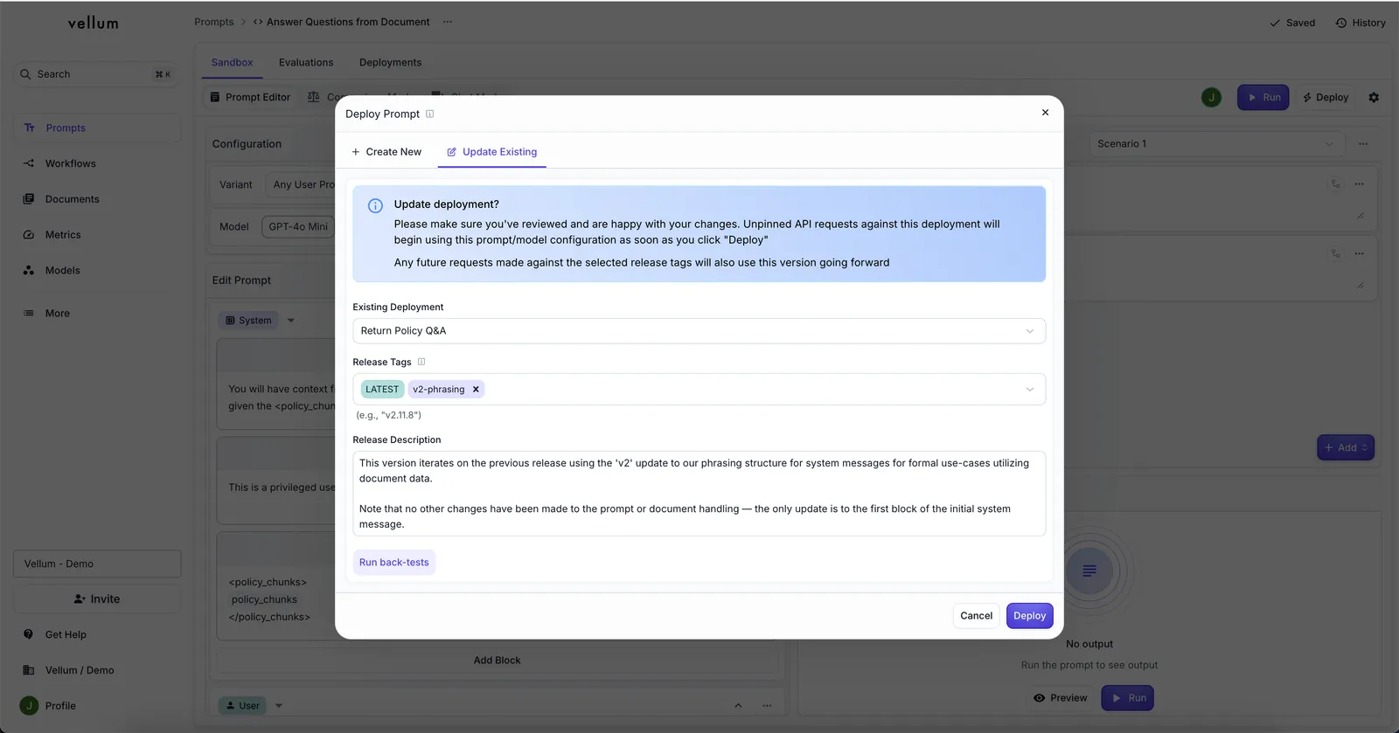
Task: Expand the Release Tags dropdown
Action: pos(1030,390)
